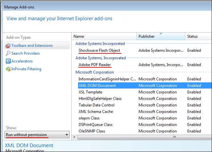Click the Search Providers magnifier icon
Screen dimensions: 212x152
pos(8,53)
